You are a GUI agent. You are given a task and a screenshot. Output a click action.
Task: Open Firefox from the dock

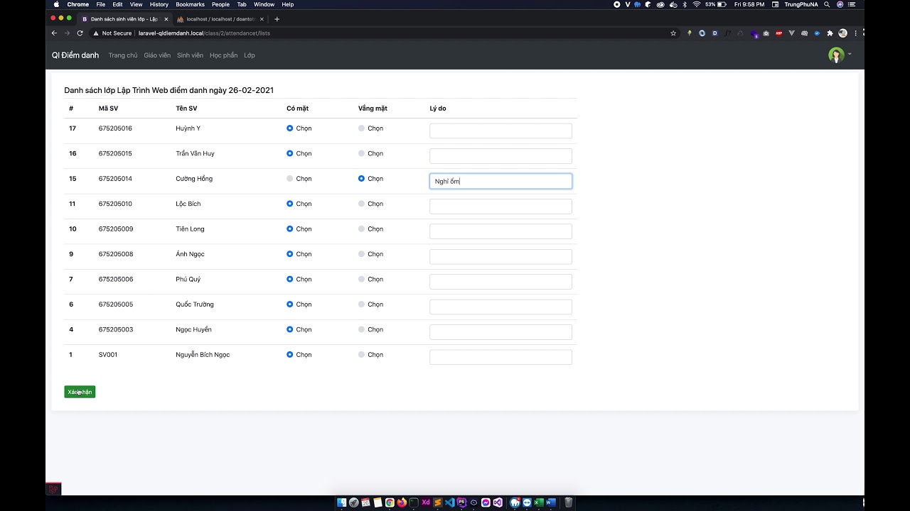coord(402,502)
